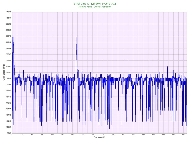190x142 pixels.
Task: Click the chart title 'Intel Core i7 12700H E-Core #11'
Action: click(95, 4)
